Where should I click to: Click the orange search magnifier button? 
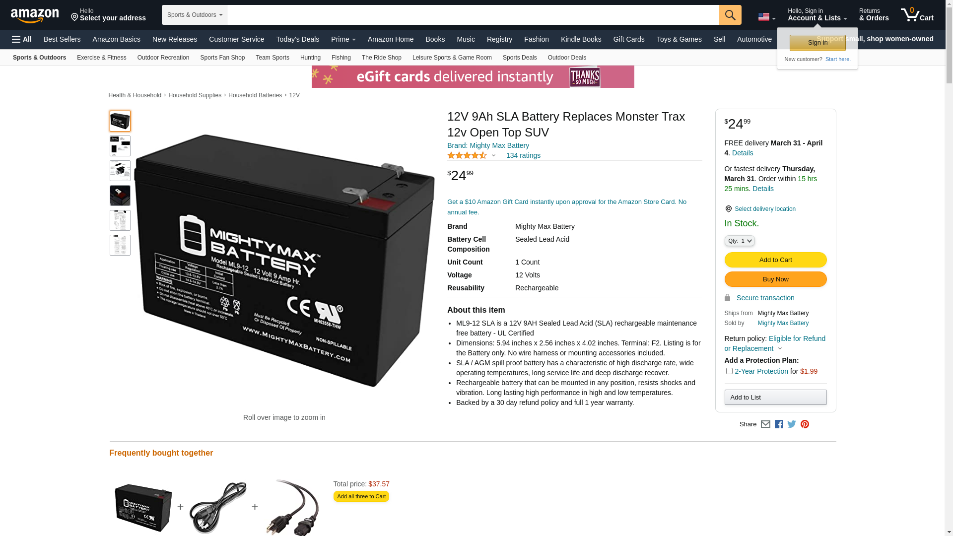[x=730, y=15]
